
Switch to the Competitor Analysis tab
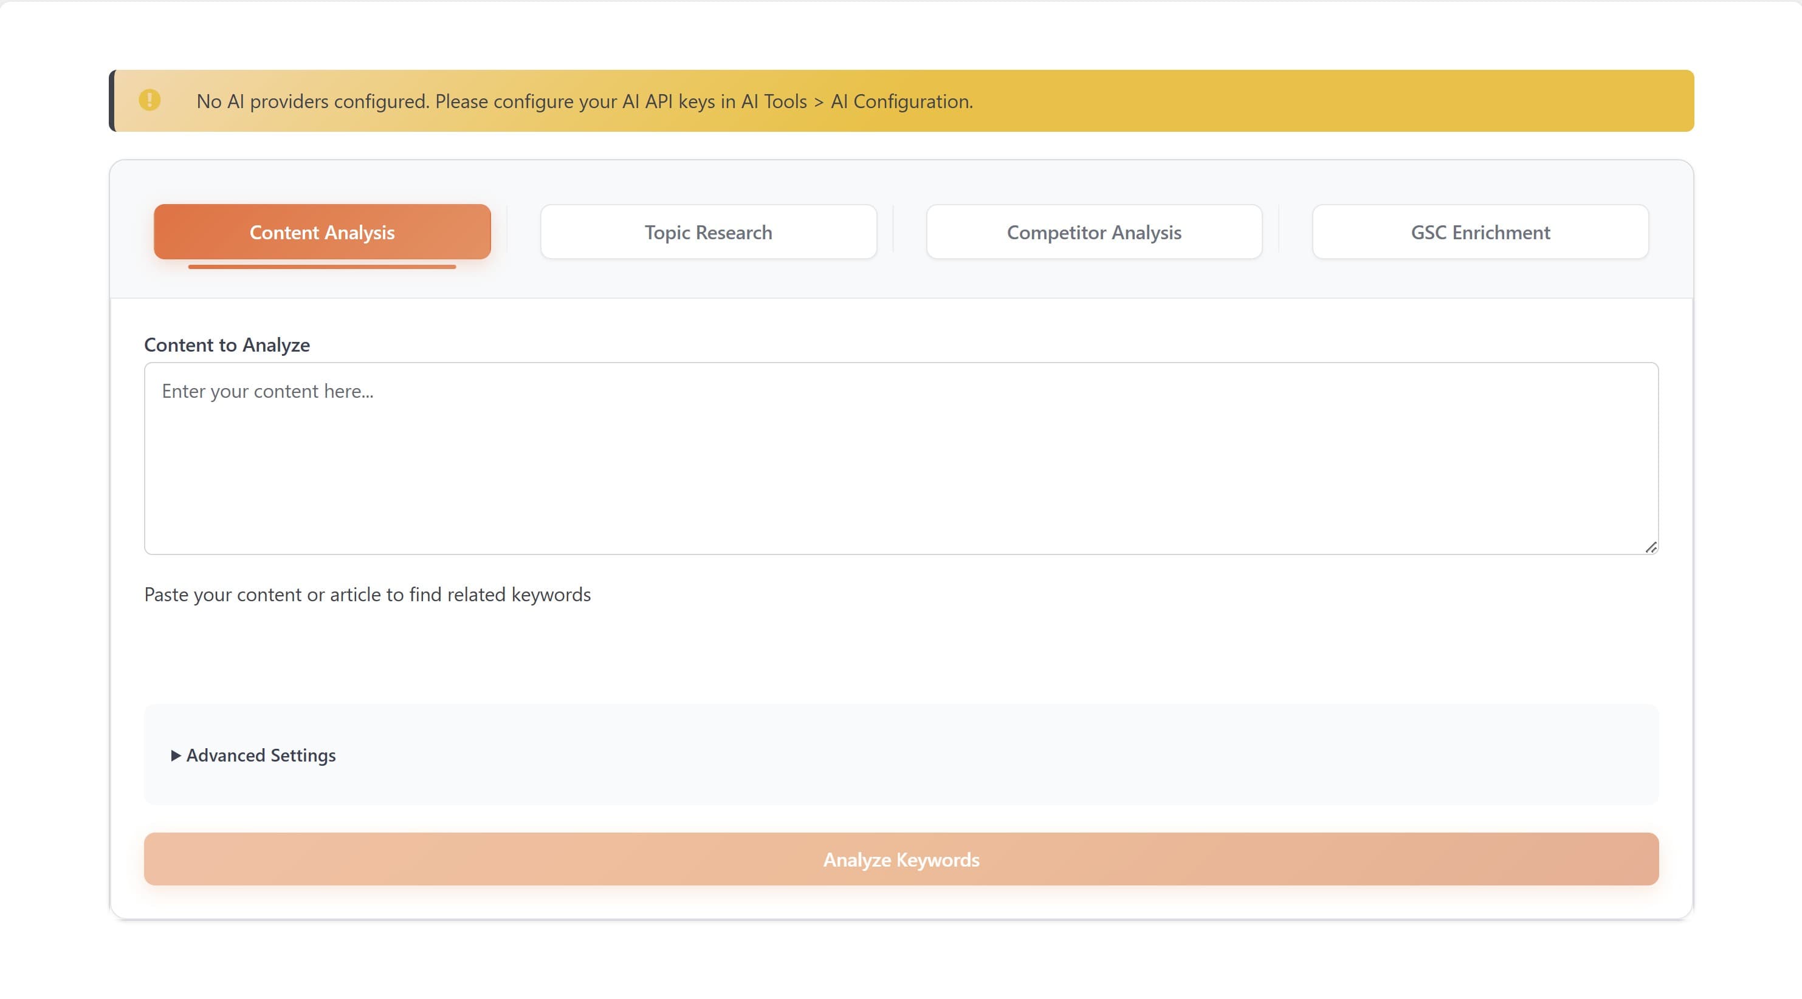pos(1093,231)
